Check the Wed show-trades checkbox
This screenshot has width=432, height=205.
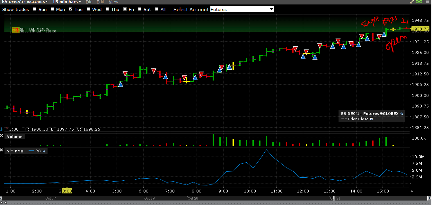89,9
